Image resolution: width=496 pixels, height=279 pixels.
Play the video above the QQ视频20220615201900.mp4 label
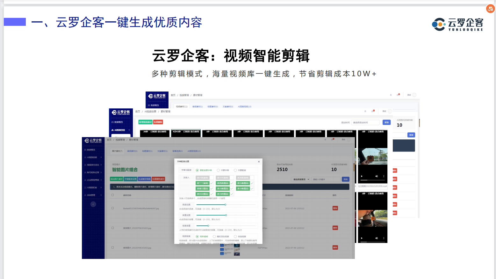(x=362, y=176)
